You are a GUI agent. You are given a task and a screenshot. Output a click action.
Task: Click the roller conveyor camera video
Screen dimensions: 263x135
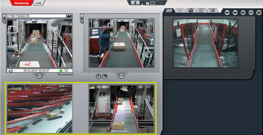[x=122, y=109]
